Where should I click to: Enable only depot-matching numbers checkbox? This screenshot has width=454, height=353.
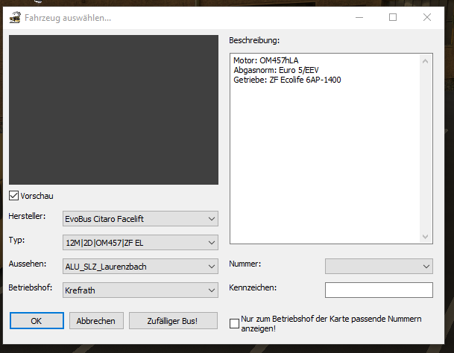[x=235, y=323]
